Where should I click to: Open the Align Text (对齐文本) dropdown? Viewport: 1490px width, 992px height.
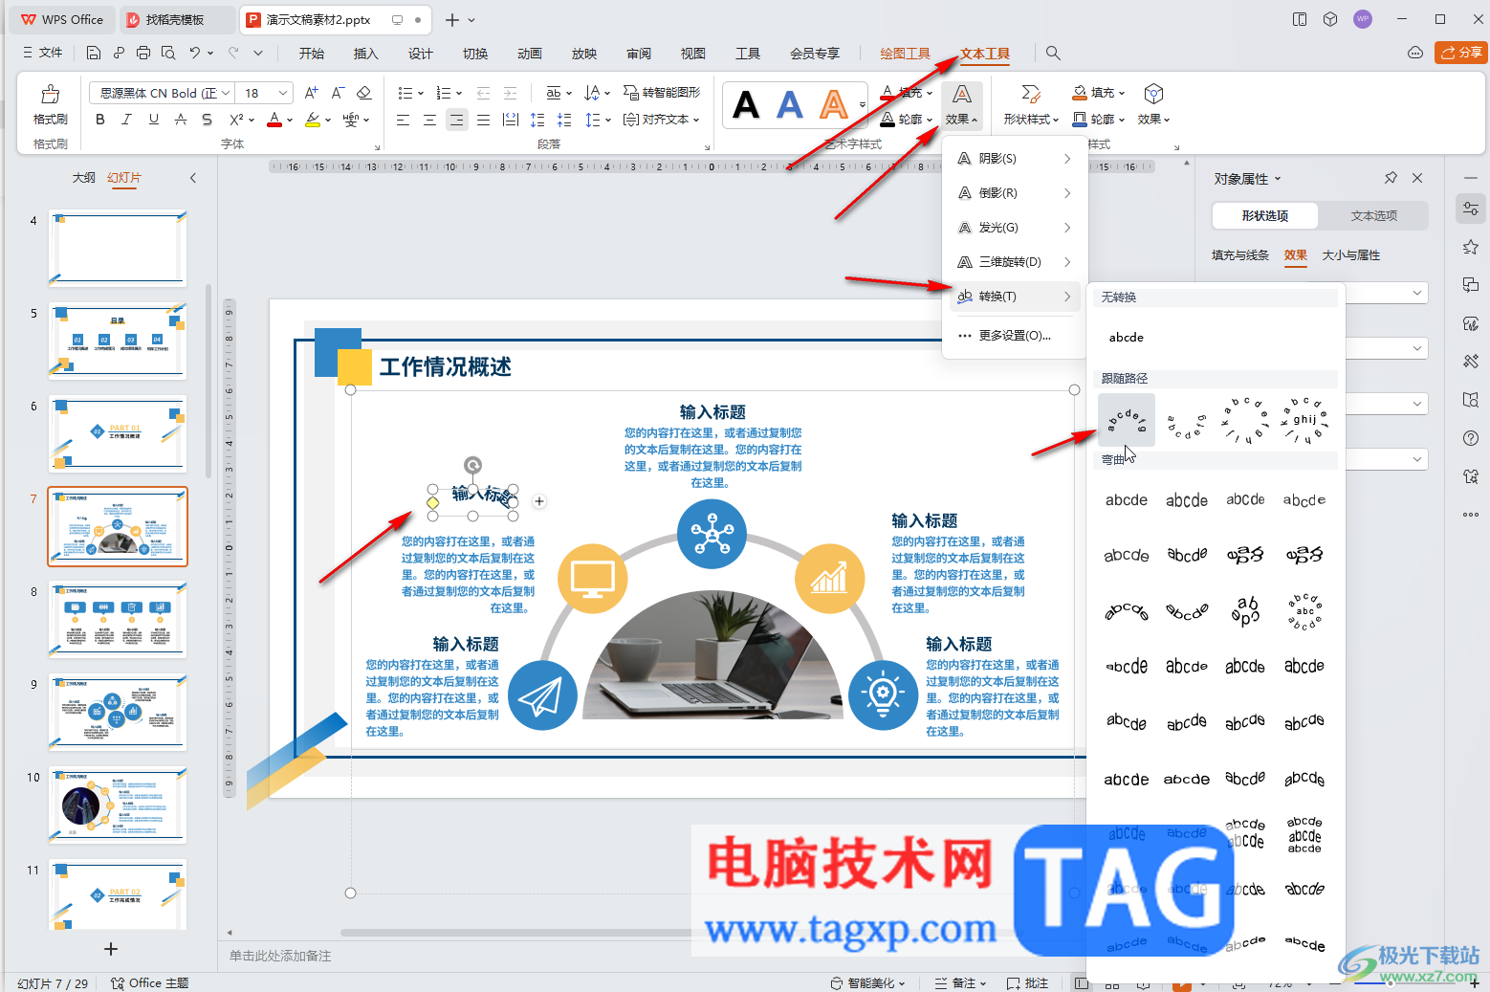pyautogui.click(x=662, y=120)
